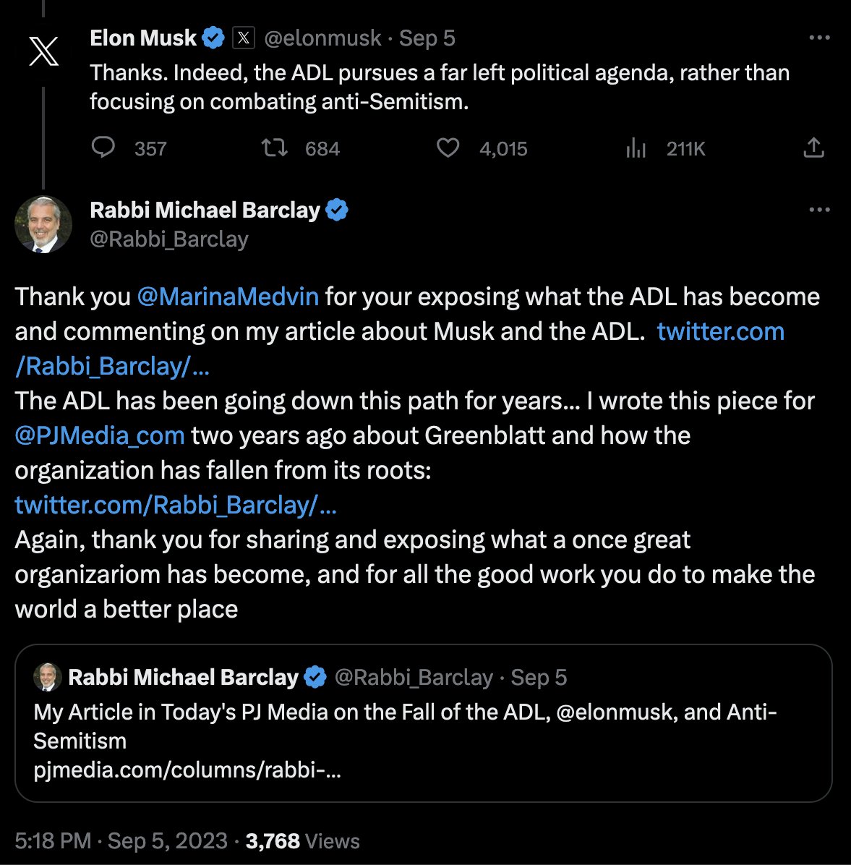The width and height of the screenshot is (851, 865).
Task: Click the Sep 5 date on Musk's tweet
Action: pyautogui.click(x=427, y=38)
